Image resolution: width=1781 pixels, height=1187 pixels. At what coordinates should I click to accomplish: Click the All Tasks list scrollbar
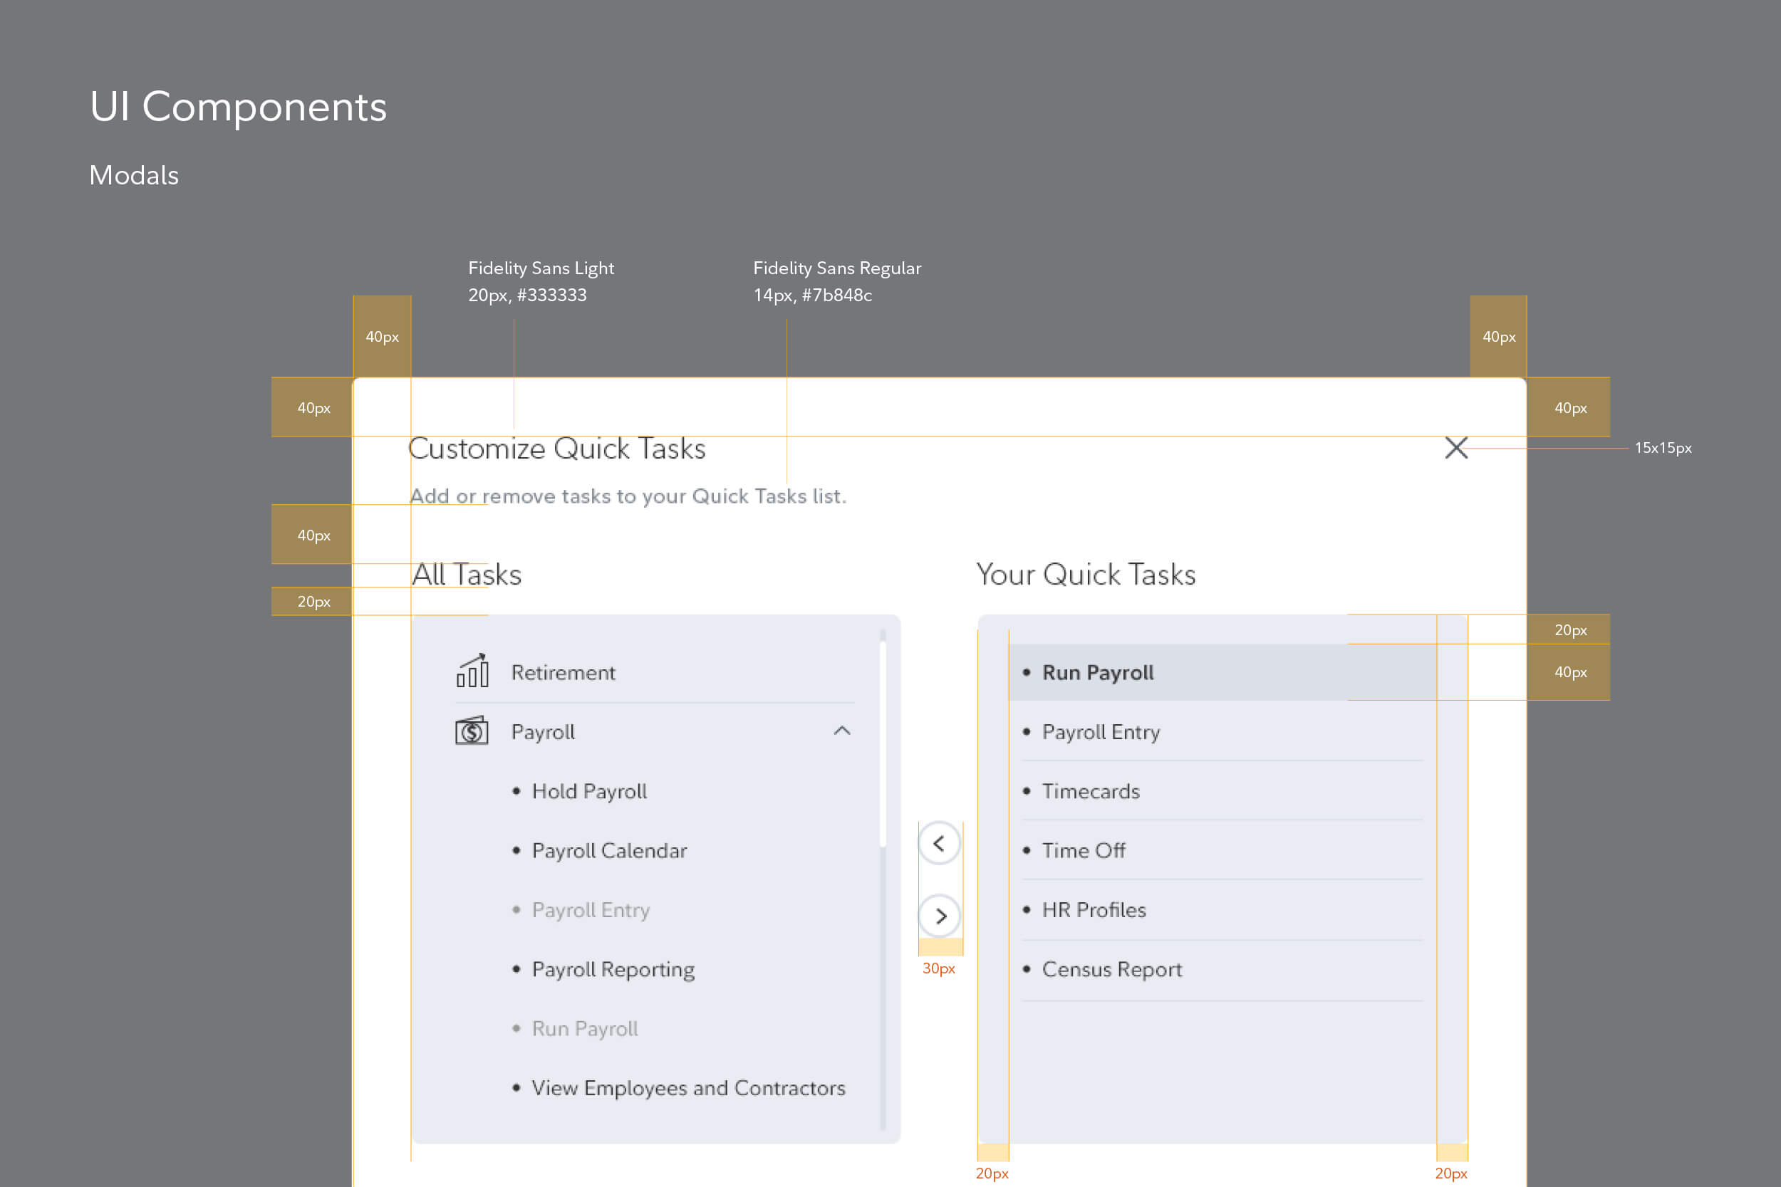click(x=883, y=746)
